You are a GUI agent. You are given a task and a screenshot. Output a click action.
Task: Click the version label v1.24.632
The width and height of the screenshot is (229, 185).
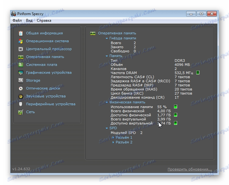21,169
